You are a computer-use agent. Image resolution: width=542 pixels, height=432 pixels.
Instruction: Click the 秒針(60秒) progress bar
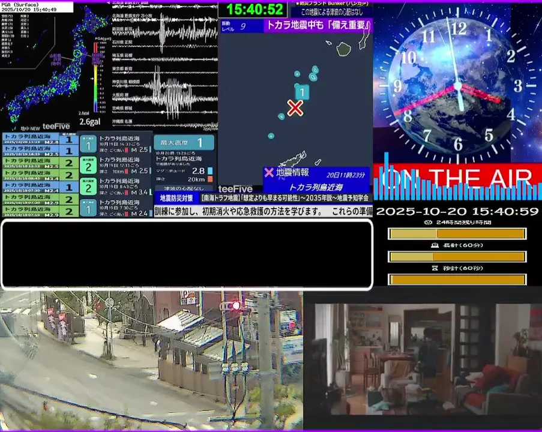[x=457, y=279]
